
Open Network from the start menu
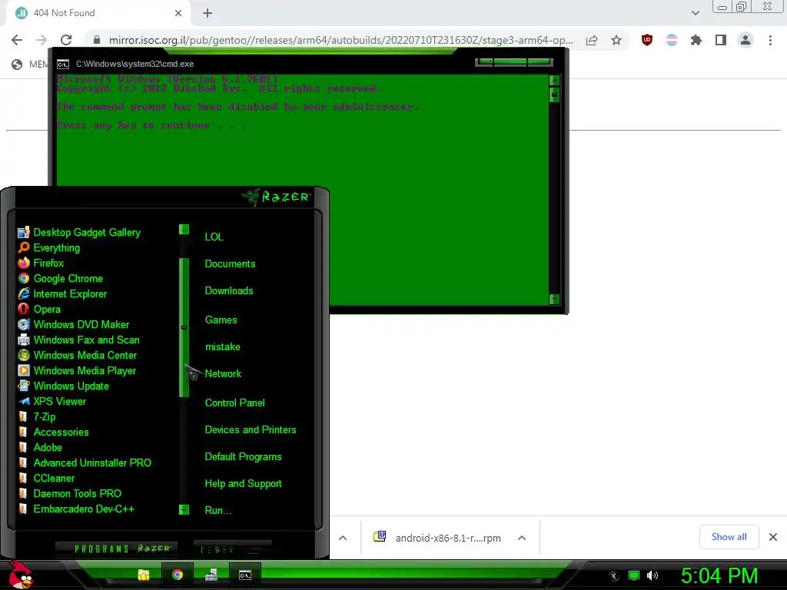click(223, 374)
